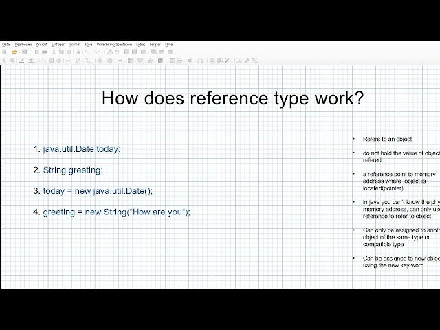Image resolution: width=440 pixels, height=330 pixels.
Task: Click the yellow Open folder icon
Action: coord(14,52)
